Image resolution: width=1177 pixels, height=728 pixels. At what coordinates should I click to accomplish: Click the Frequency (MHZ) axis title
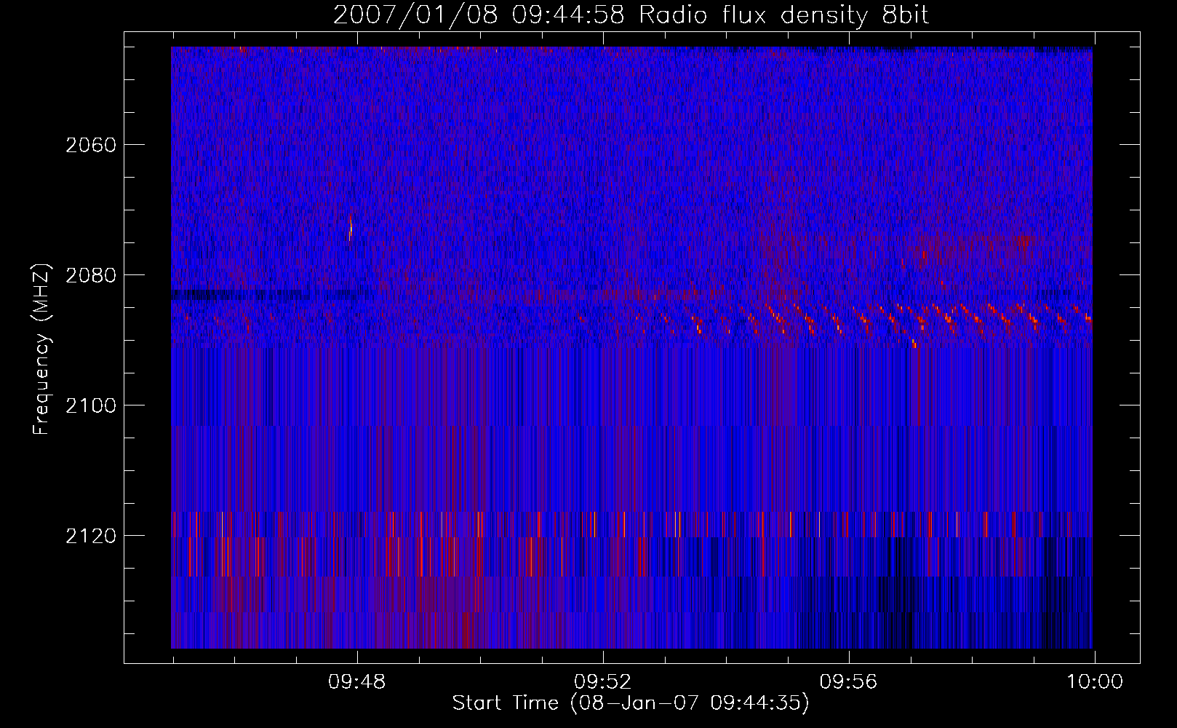(x=41, y=349)
